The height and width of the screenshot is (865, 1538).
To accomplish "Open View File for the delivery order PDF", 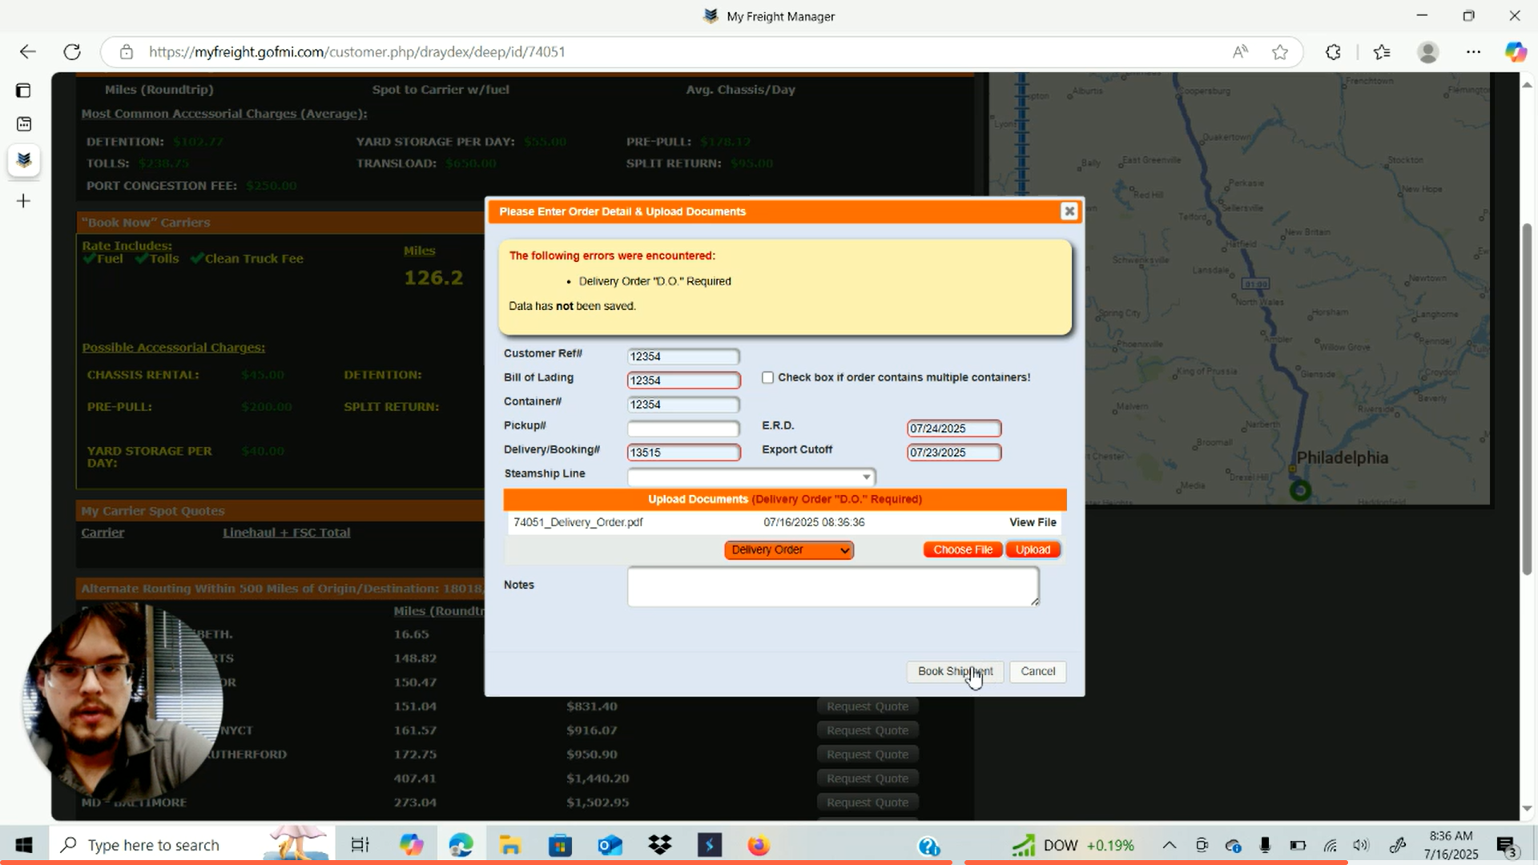I will [1032, 522].
